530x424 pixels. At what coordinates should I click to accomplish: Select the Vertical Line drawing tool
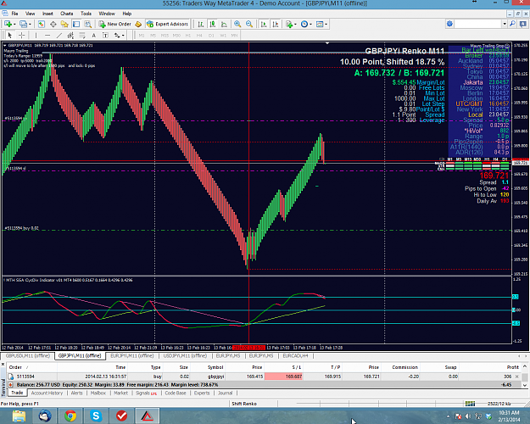pos(36,35)
